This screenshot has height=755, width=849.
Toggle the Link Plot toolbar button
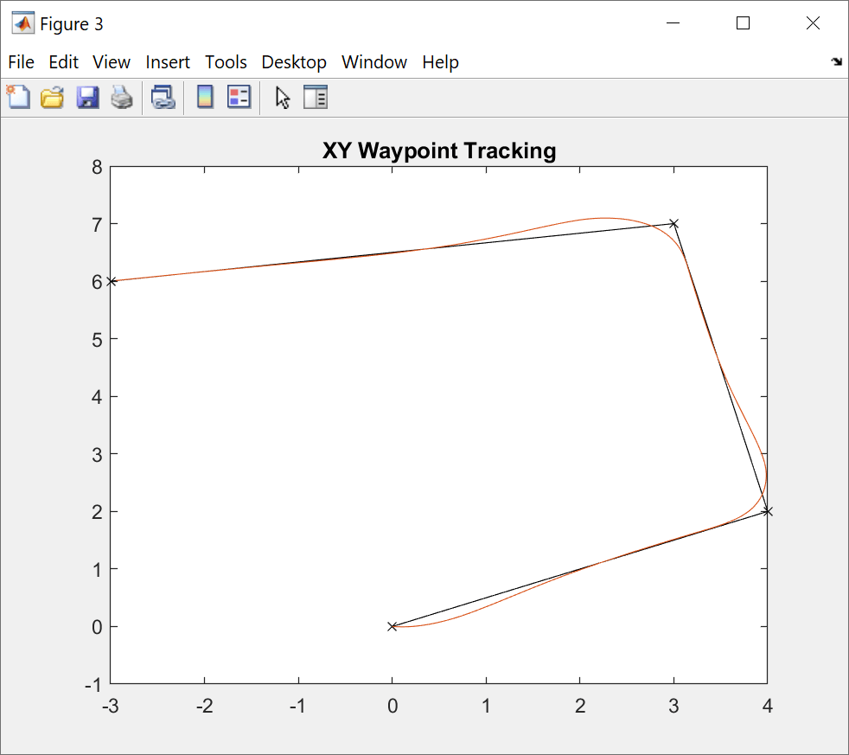click(x=163, y=98)
